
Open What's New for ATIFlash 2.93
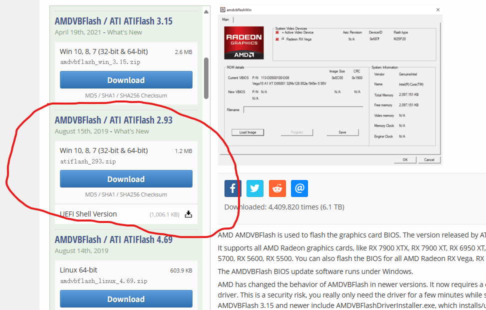(131, 131)
